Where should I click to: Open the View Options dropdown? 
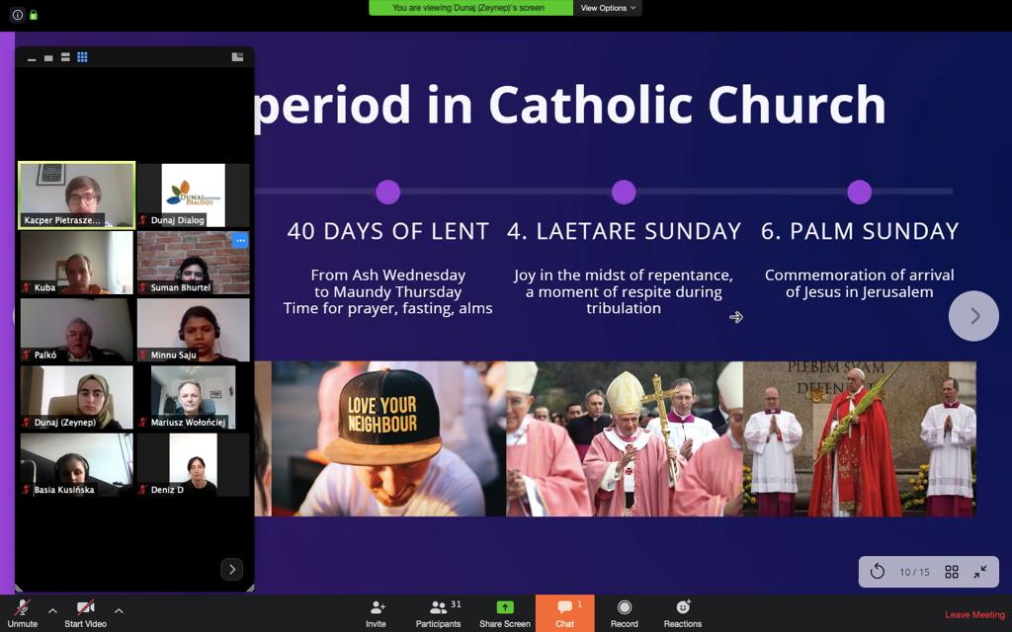(608, 8)
